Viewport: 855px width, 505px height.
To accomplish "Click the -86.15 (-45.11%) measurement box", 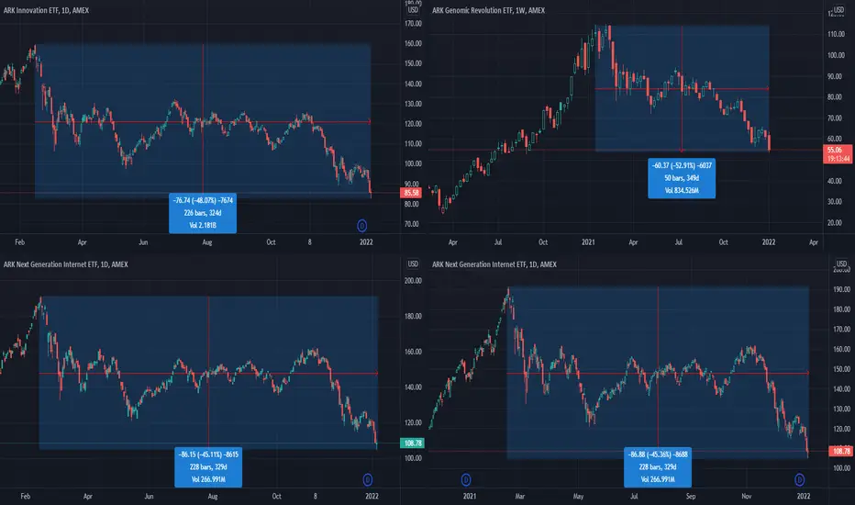I will pos(208,467).
